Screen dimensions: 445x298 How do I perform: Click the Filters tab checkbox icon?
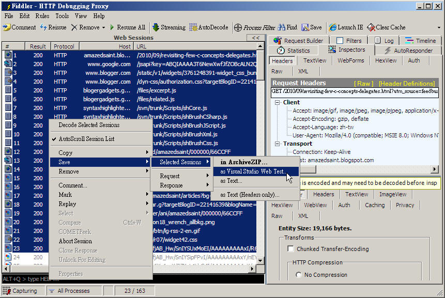coord(340,41)
